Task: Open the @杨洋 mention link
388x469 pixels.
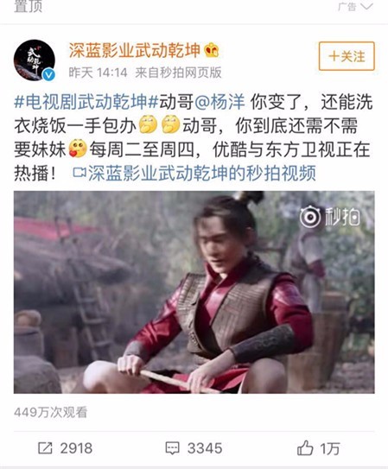Action: (219, 102)
